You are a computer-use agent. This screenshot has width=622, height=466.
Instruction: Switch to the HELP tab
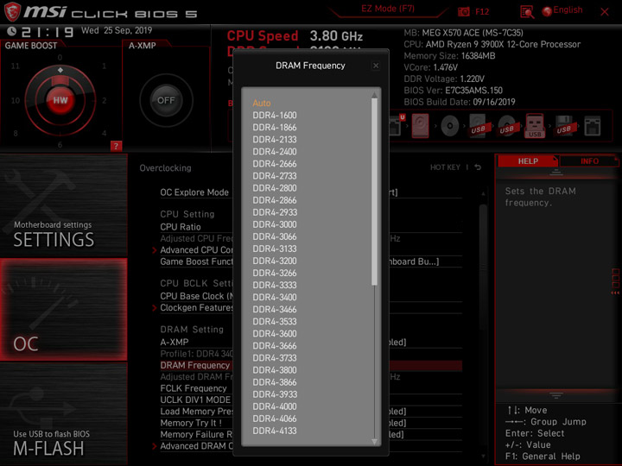click(528, 161)
